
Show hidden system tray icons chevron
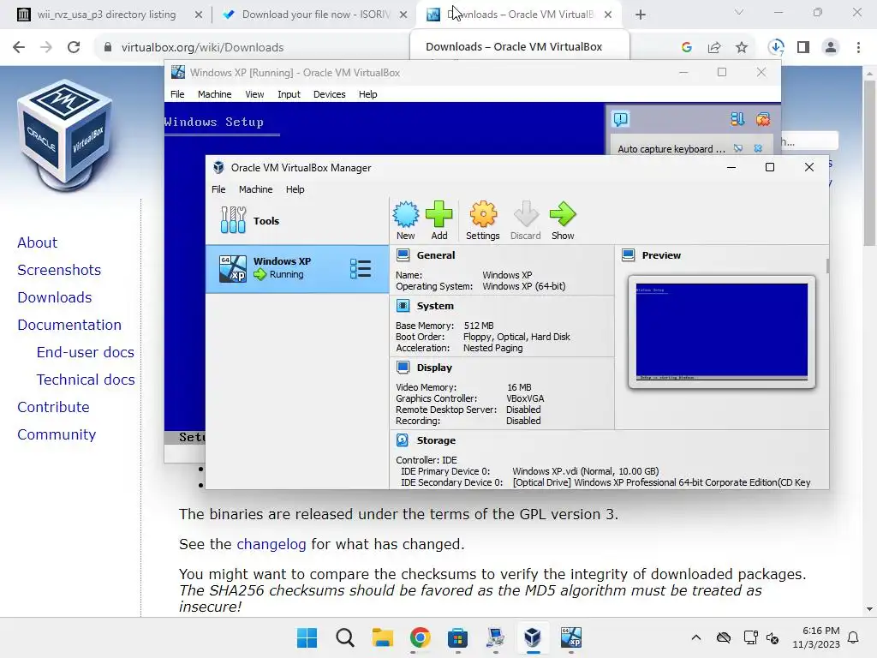click(x=695, y=637)
